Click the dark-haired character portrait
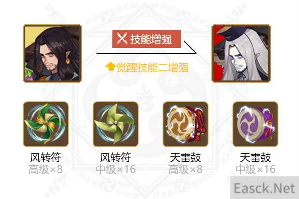The image size is (299, 199). coord(52,53)
